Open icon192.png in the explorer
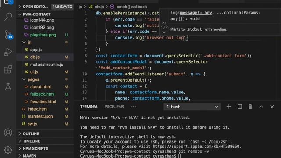 tap(42, 28)
